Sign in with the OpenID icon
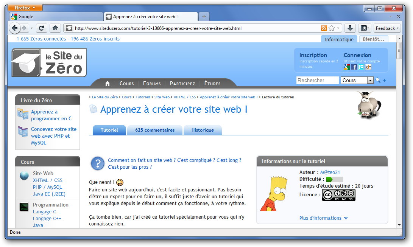 click(368, 67)
